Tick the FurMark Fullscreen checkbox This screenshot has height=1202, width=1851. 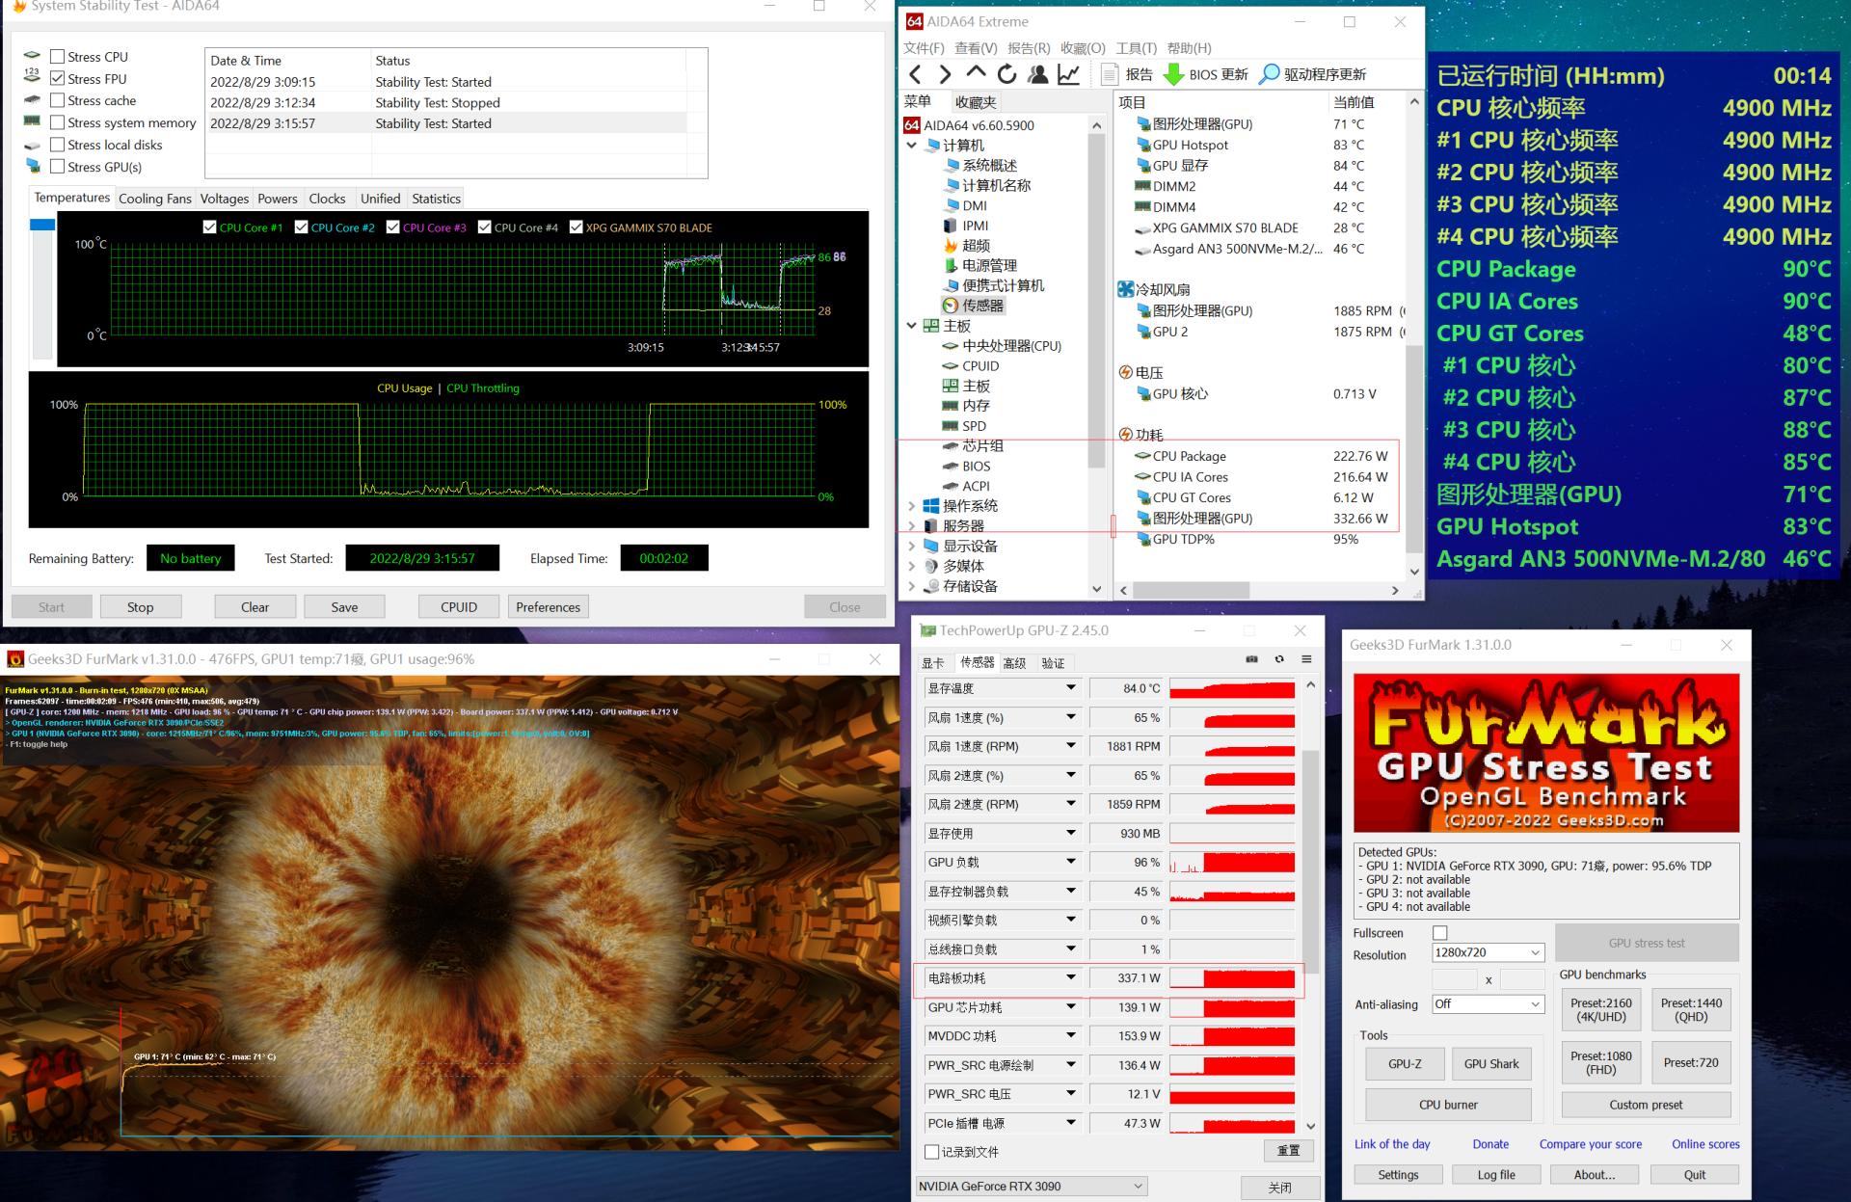[x=1440, y=932]
